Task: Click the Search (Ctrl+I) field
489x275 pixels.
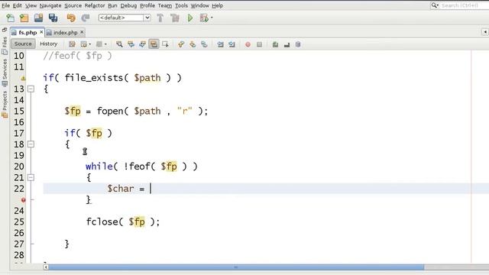Action: (x=460, y=5)
